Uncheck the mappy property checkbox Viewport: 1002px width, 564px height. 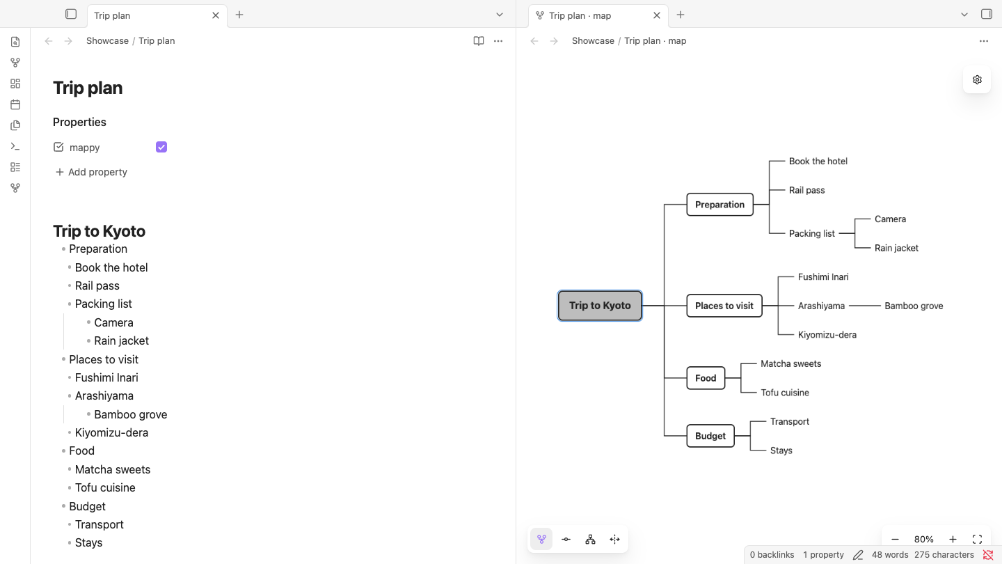(161, 147)
